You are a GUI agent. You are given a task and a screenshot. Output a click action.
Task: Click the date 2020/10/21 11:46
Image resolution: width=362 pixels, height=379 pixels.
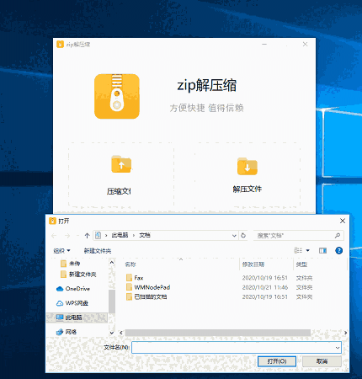click(x=265, y=287)
